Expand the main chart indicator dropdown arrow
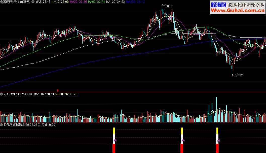 (x=33, y=2)
